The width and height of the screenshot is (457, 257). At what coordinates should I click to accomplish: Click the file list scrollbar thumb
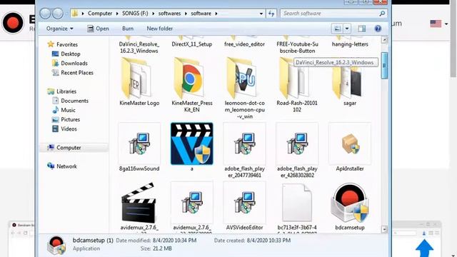coord(384,66)
